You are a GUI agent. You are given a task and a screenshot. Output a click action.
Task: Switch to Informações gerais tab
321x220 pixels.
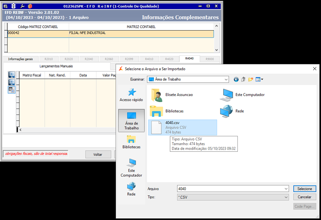click(x=20, y=59)
